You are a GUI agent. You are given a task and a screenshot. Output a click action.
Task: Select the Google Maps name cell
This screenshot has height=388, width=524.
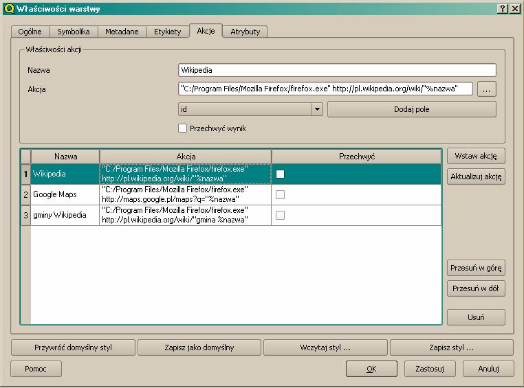pos(65,194)
